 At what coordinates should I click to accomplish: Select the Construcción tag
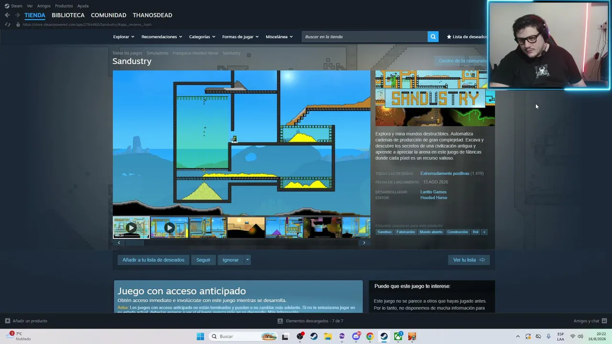pyautogui.click(x=458, y=232)
